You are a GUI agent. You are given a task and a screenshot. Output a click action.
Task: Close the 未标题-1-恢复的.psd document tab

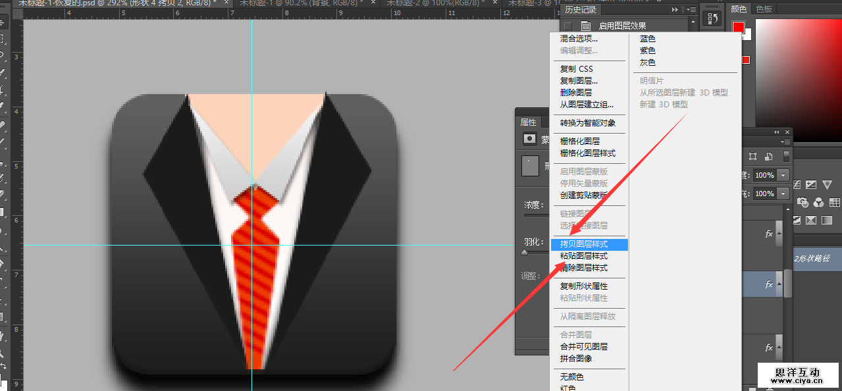pyautogui.click(x=226, y=3)
